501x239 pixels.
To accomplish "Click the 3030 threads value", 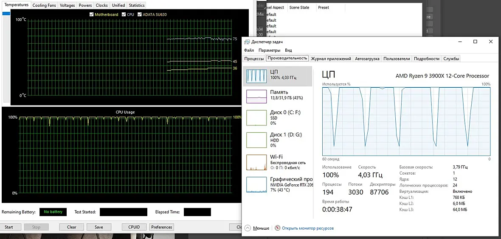I will click(x=356, y=192).
